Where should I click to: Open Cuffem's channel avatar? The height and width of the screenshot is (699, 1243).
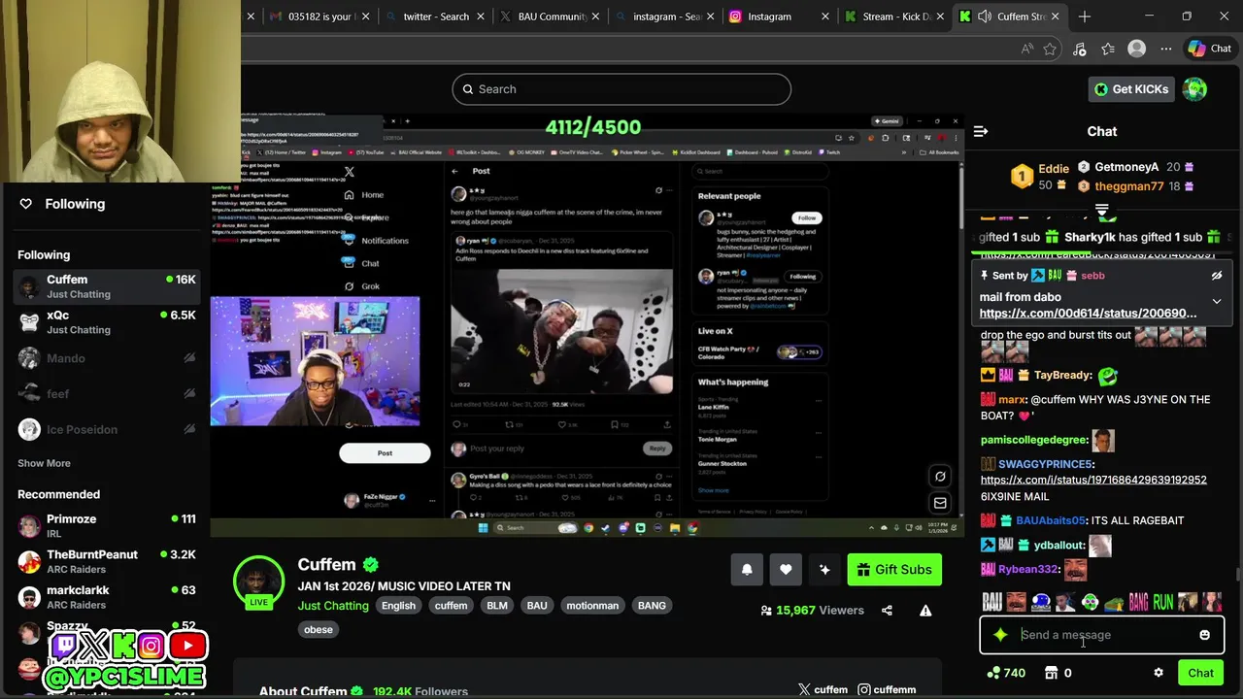click(258, 582)
